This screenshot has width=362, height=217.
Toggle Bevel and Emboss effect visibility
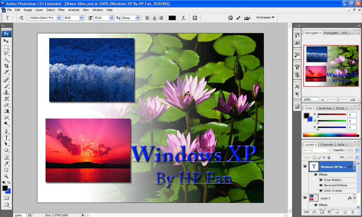(x=321, y=185)
